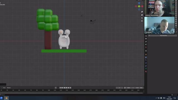Toggle perspective/orthographic grid icon
178x100 pixels.
pyautogui.click(x=142, y=21)
